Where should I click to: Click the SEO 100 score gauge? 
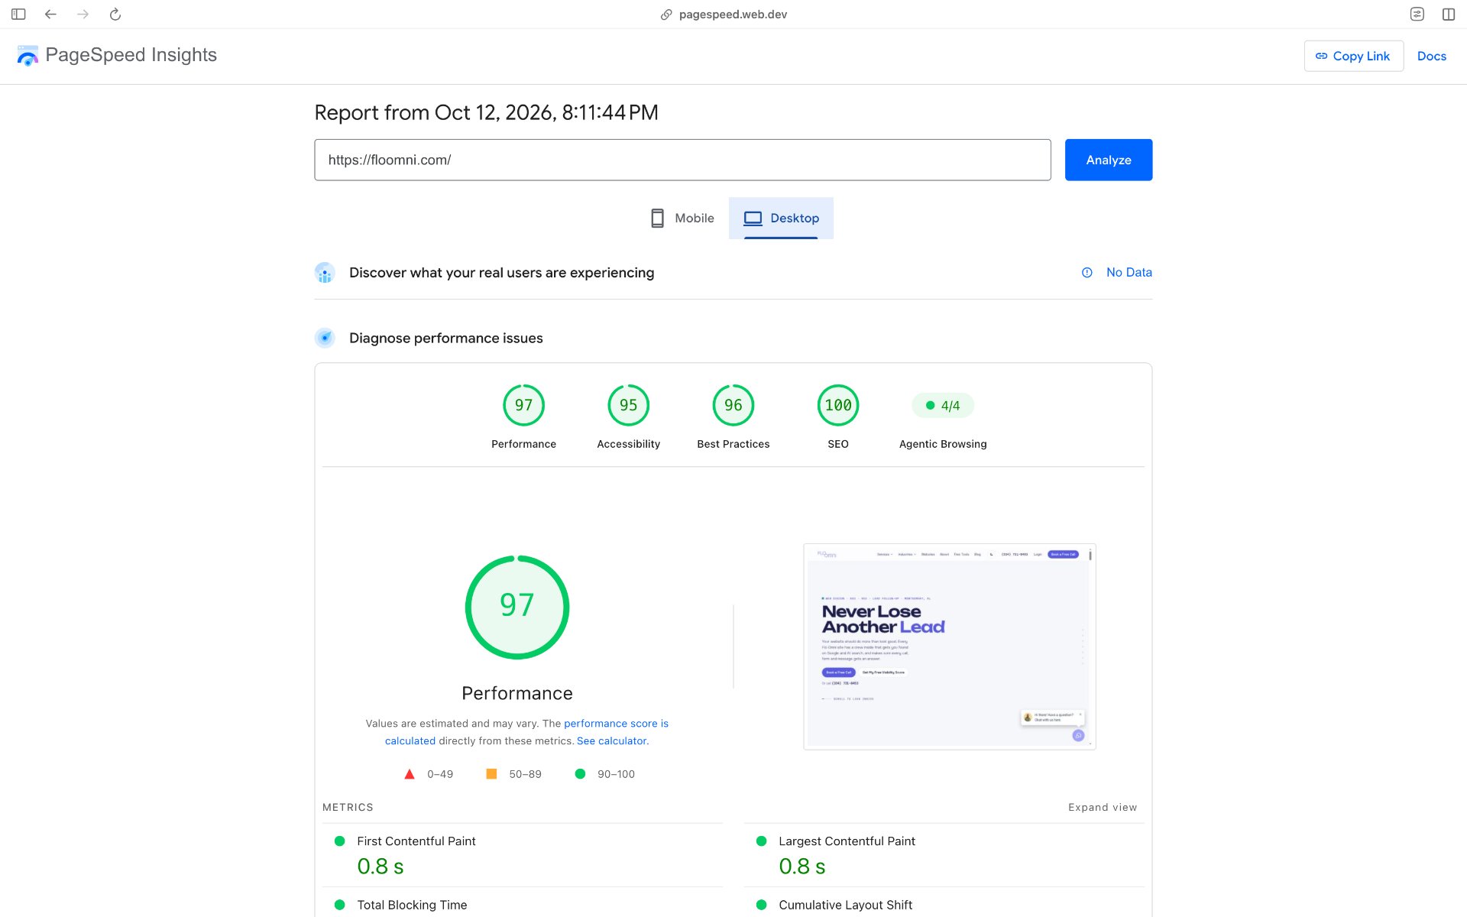[x=837, y=405]
